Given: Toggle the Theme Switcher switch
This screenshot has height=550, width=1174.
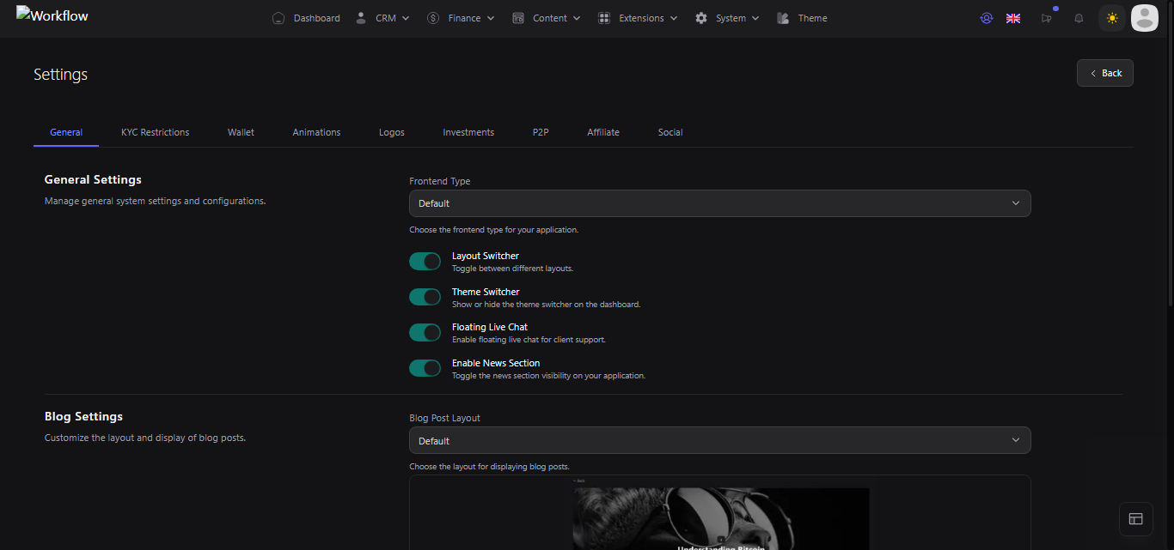Looking at the screenshot, I should point(425,297).
